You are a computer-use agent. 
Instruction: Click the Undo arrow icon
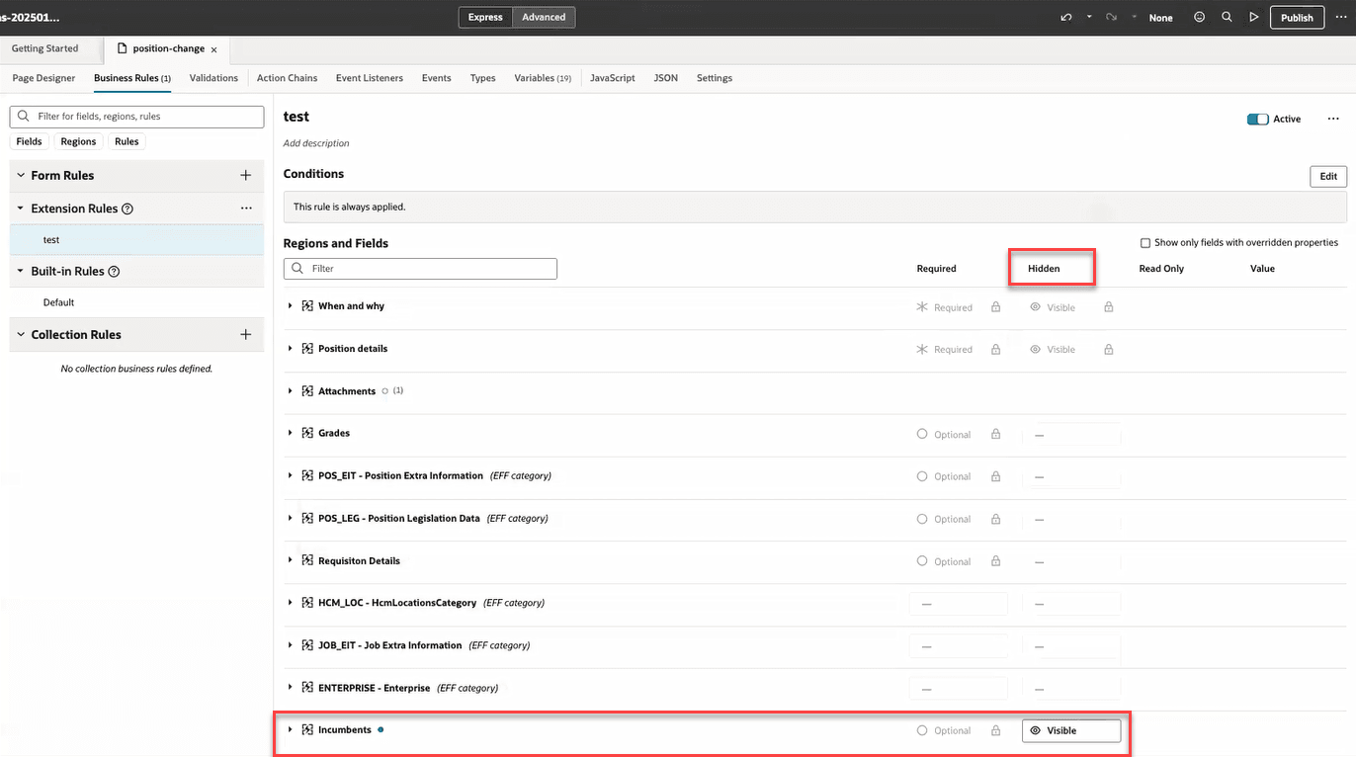[1065, 17]
